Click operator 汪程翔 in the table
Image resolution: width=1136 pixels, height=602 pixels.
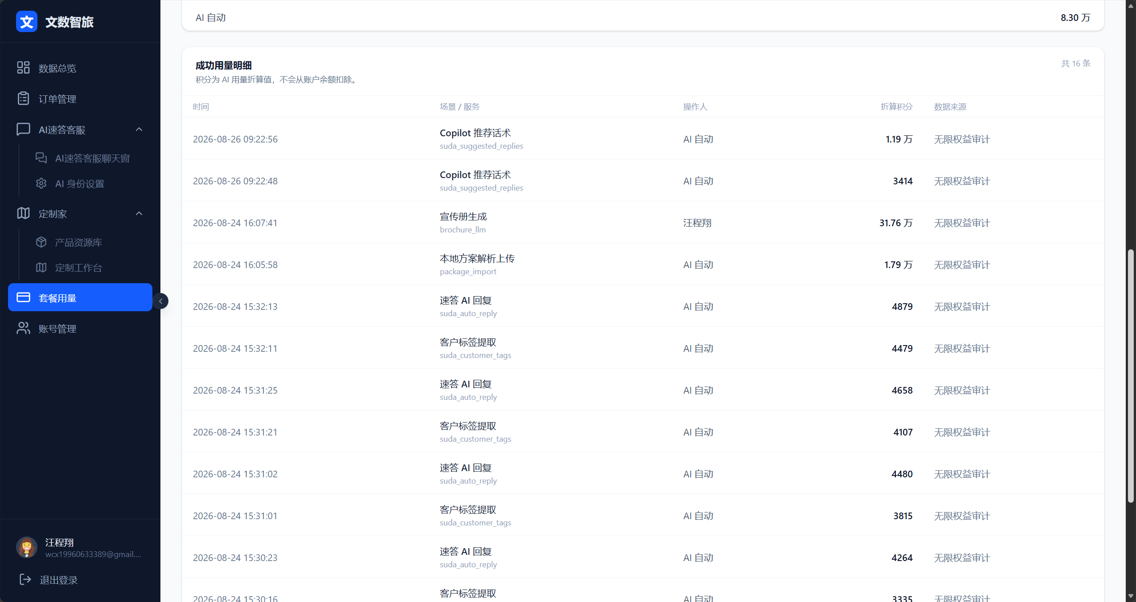[x=697, y=223]
